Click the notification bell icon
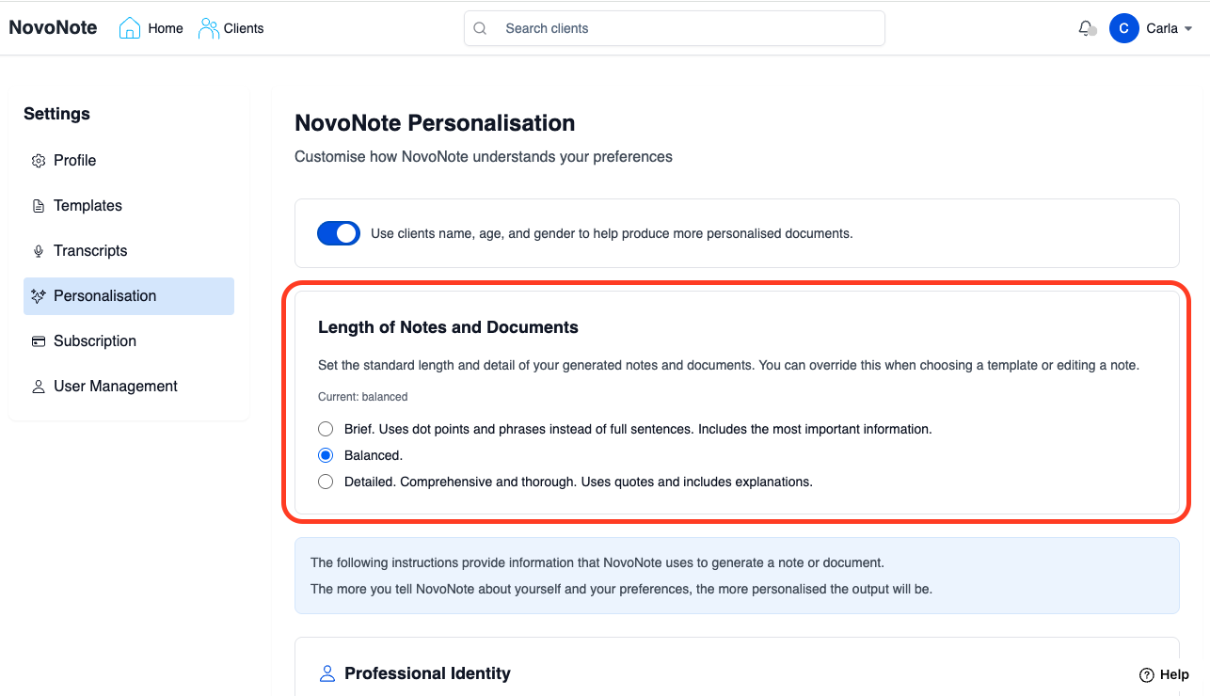The width and height of the screenshot is (1210, 696). [x=1086, y=28]
